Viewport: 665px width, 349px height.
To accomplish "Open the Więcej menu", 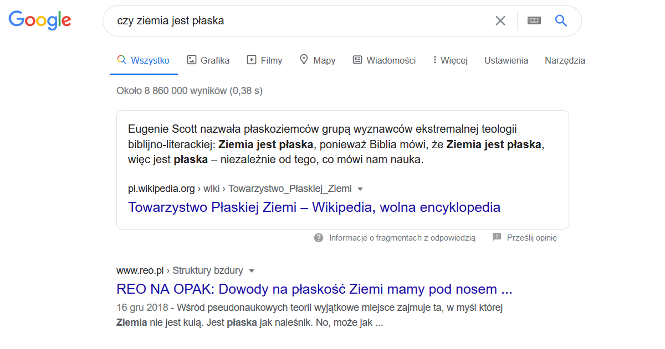I will [450, 60].
